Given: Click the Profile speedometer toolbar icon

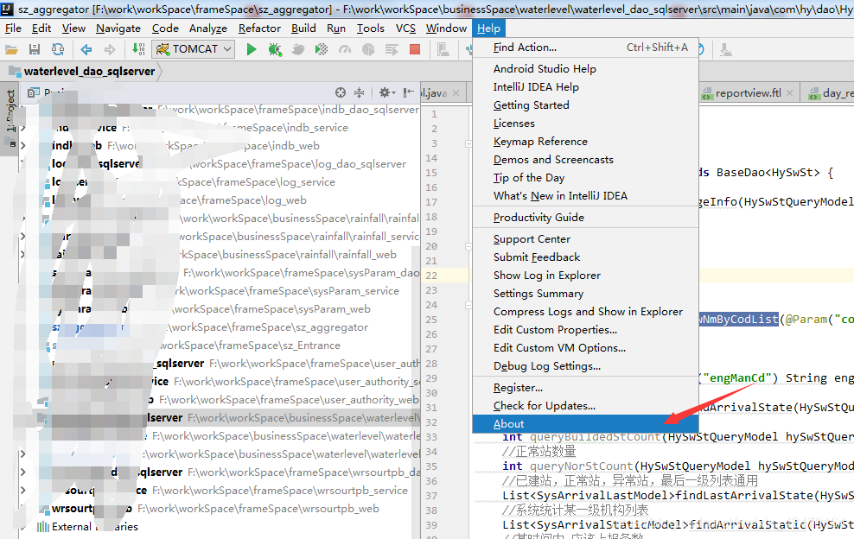Looking at the screenshot, I should coord(345,49).
